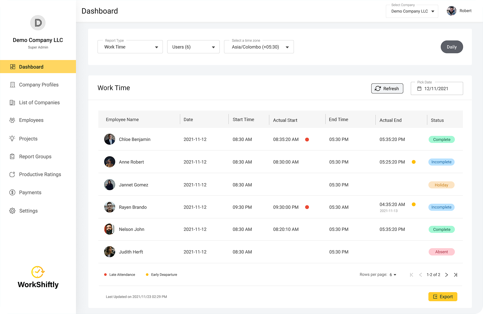
Task: Open Settings via the gear icon
Action: coord(12,211)
